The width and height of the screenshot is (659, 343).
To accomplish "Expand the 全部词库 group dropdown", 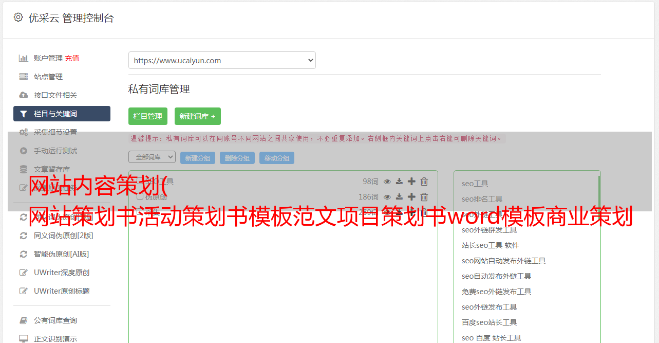I will pos(152,157).
